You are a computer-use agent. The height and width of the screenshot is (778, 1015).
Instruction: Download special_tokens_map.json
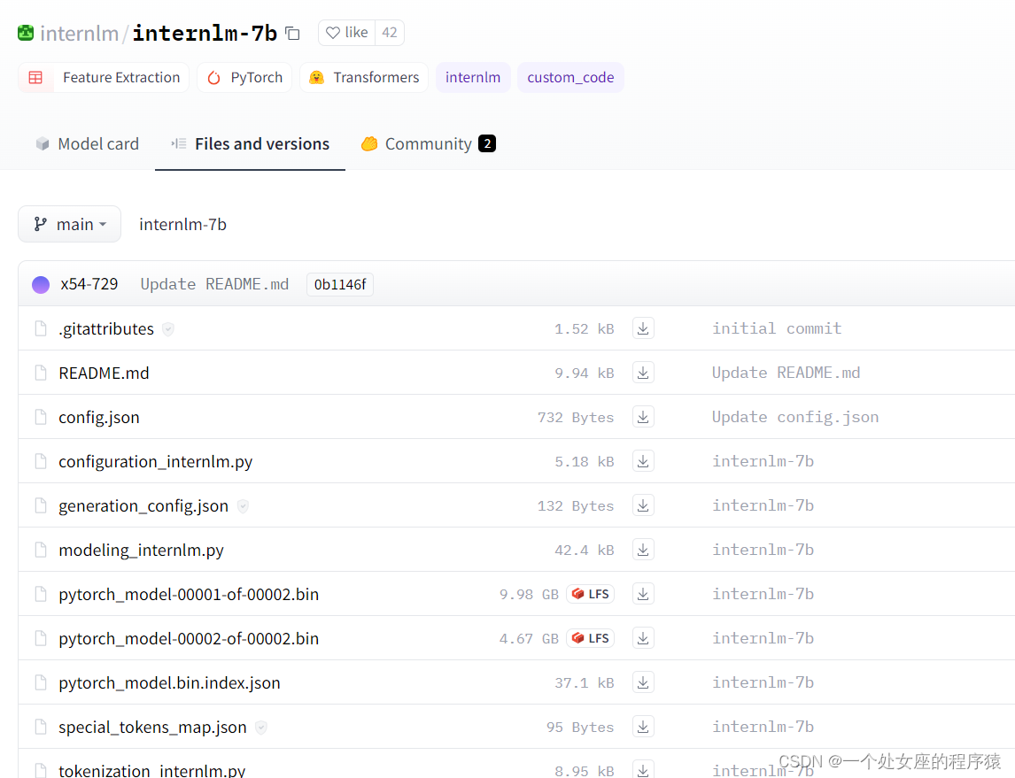[643, 727]
